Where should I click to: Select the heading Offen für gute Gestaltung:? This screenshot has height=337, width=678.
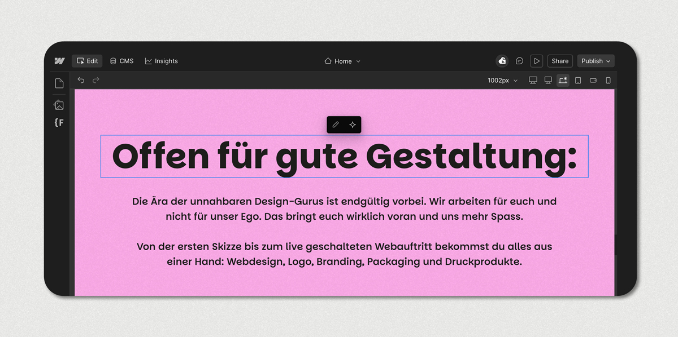(344, 156)
